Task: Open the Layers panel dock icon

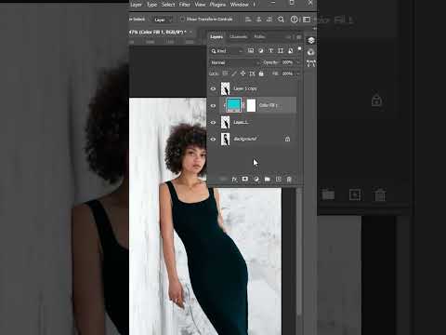Action: pos(311,40)
